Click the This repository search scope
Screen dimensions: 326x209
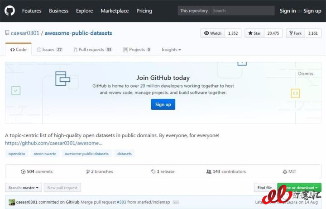tap(194, 11)
